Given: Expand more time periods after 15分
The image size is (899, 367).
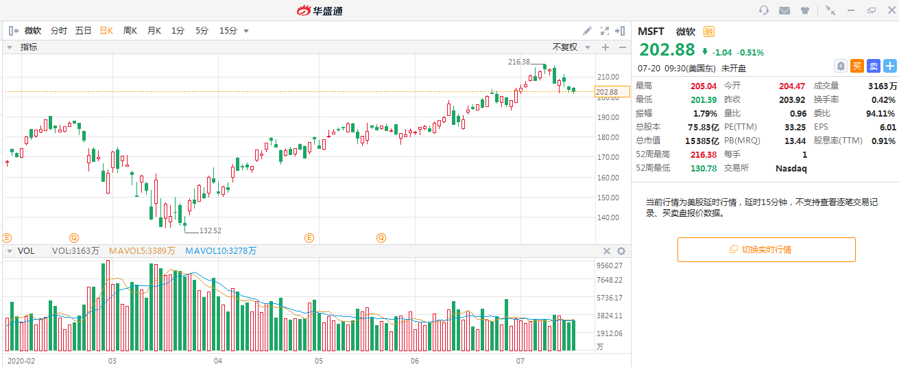Looking at the screenshot, I should click(x=246, y=31).
